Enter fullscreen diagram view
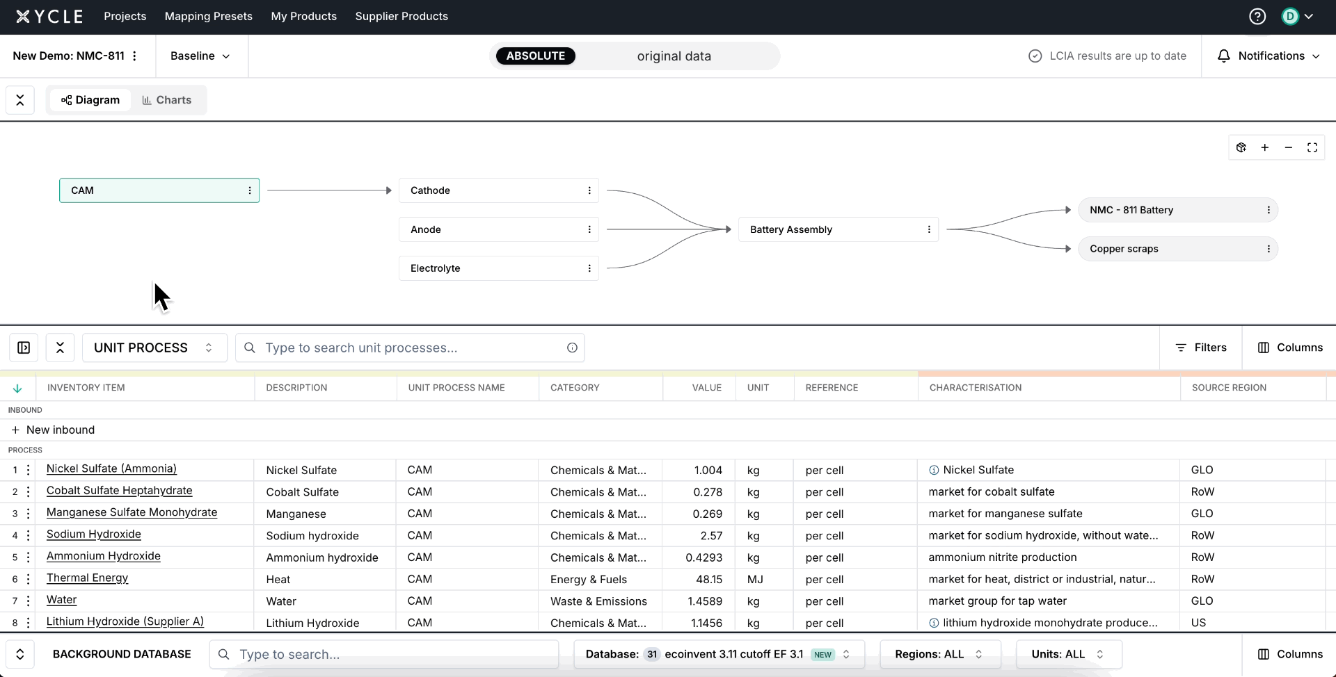Image resolution: width=1336 pixels, height=677 pixels. tap(1312, 147)
